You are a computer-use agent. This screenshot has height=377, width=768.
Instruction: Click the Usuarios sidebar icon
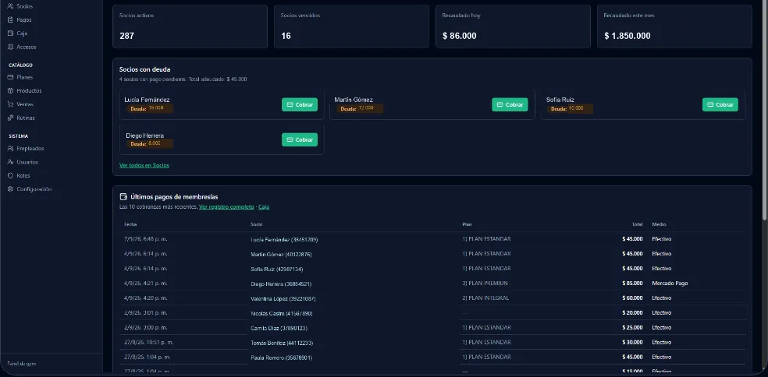click(10, 162)
